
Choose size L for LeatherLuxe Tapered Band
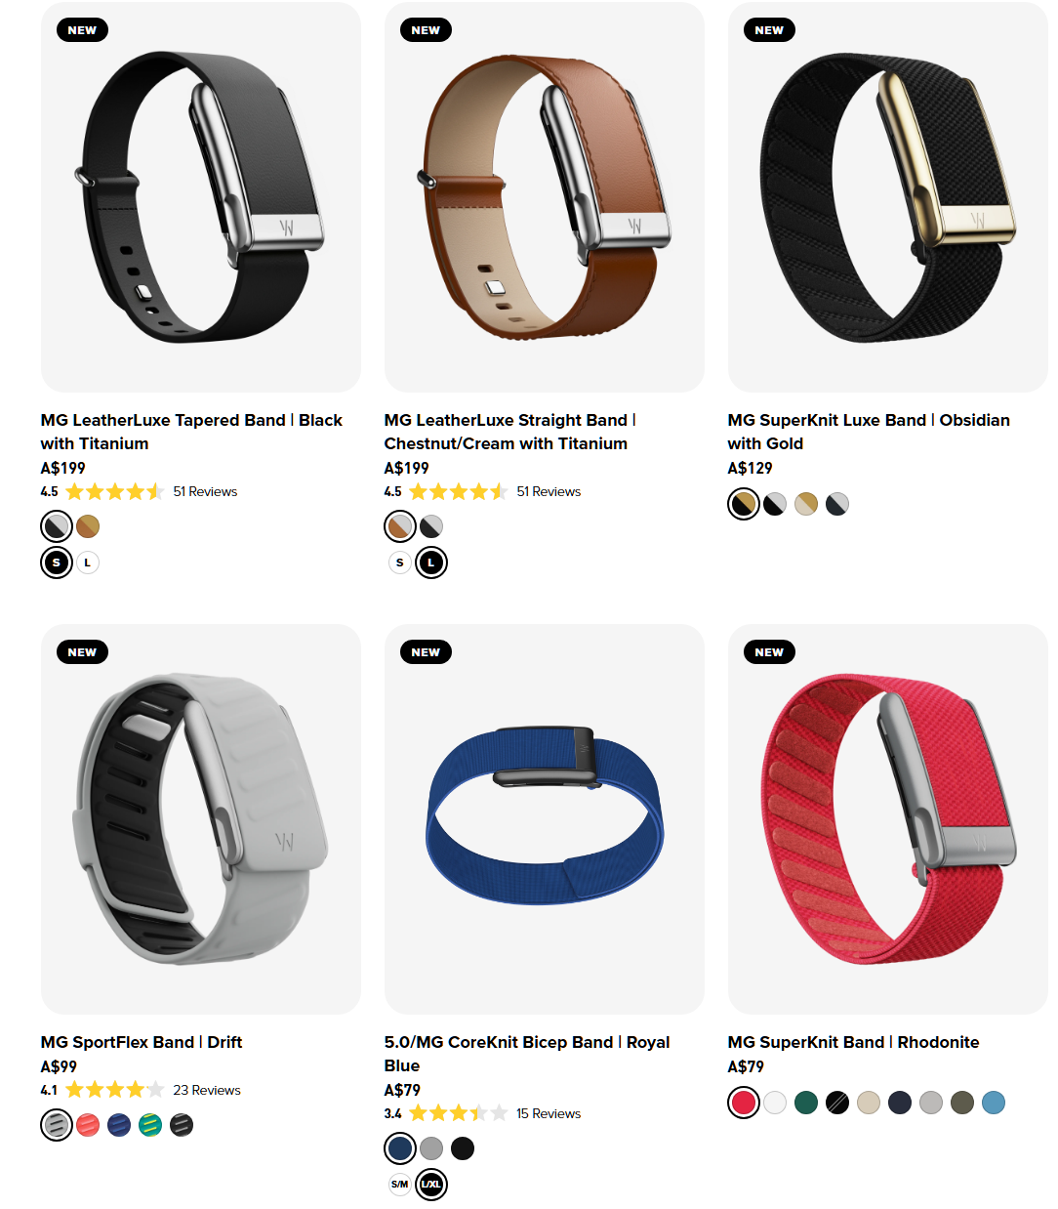tap(88, 563)
